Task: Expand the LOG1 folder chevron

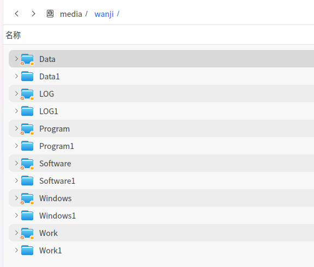Action: [x=16, y=111]
